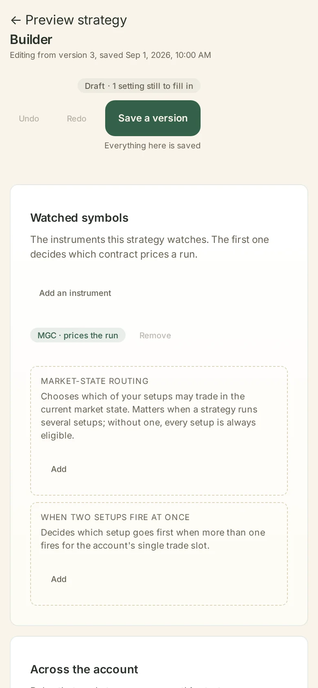318x688 pixels.
Task: Click the market-state routing description text
Action: point(149,416)
